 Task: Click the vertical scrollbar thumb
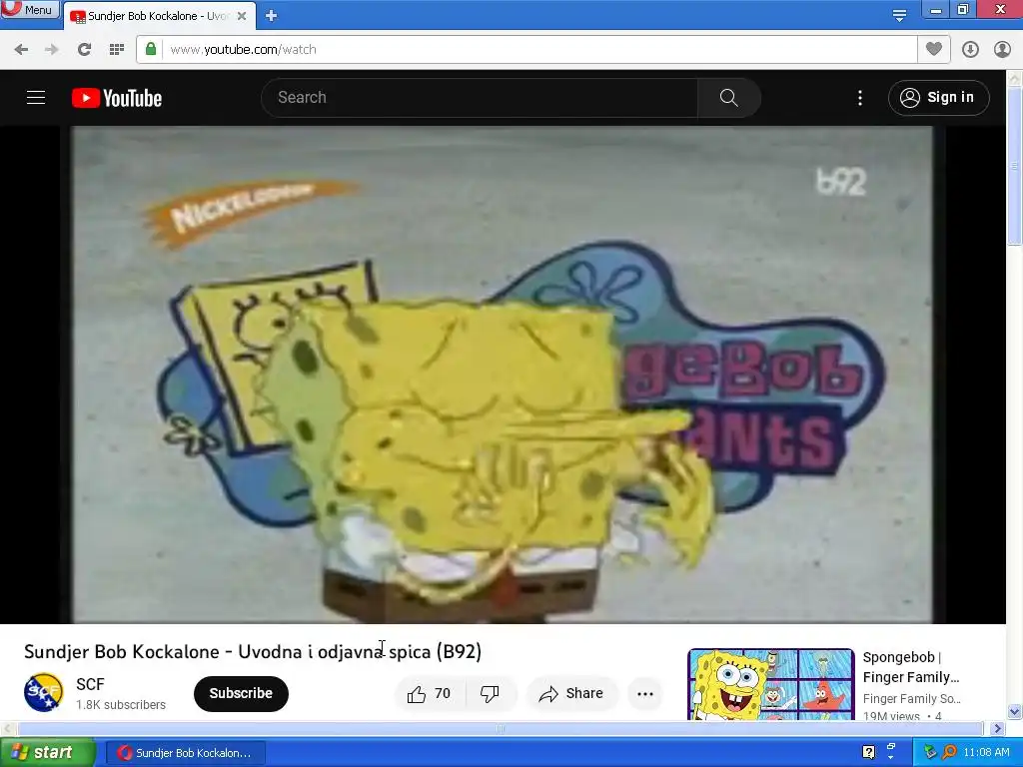[x=1015, y=166]
